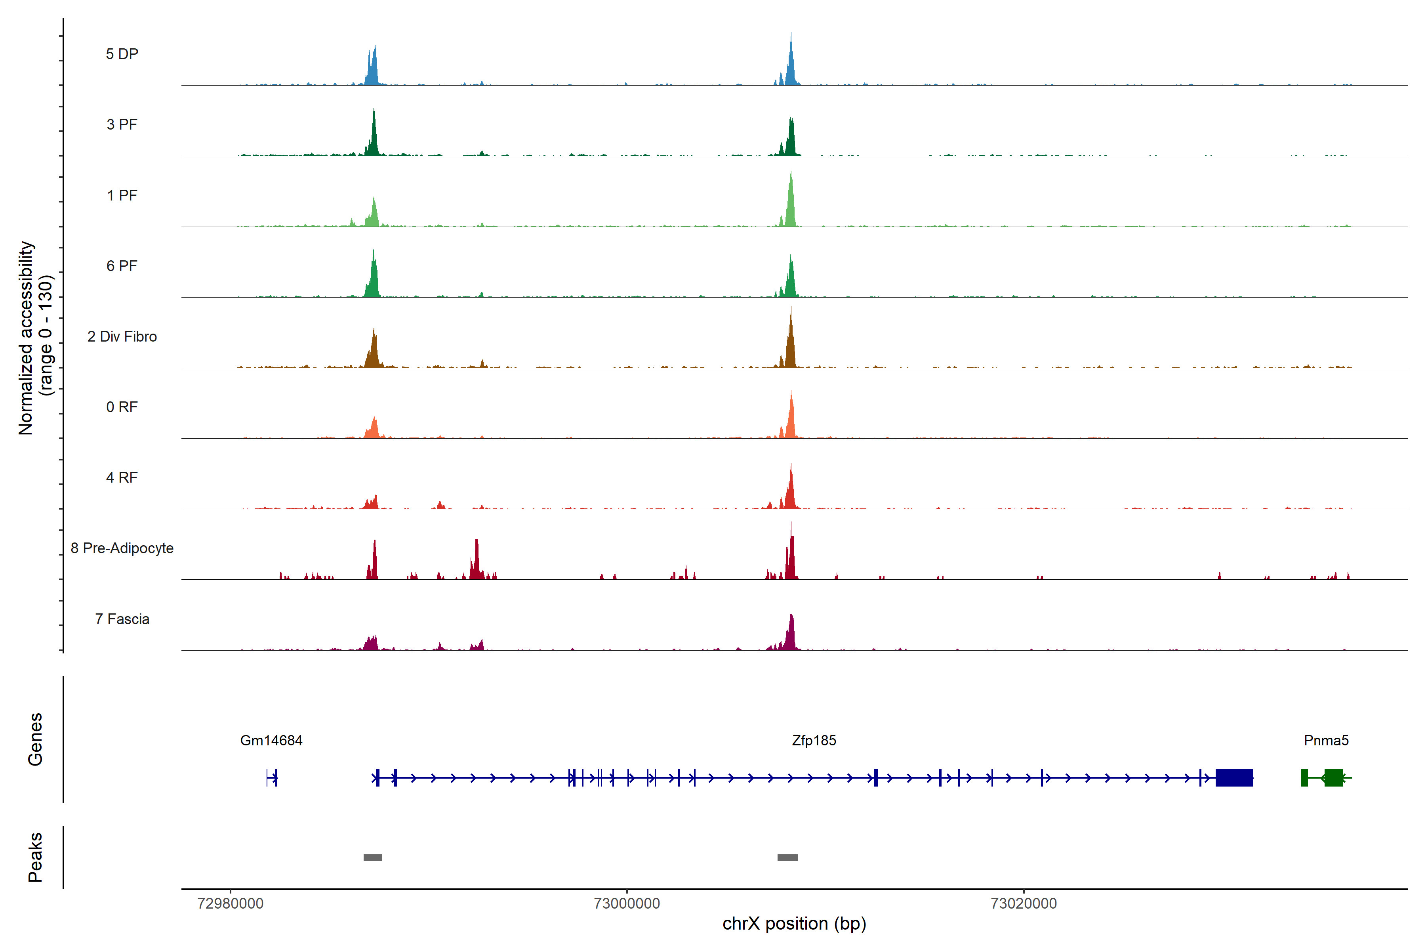Click the Genes panel label
This screenshot has width=1426, height=951.
pyautogui.click(x=35, y=739)
